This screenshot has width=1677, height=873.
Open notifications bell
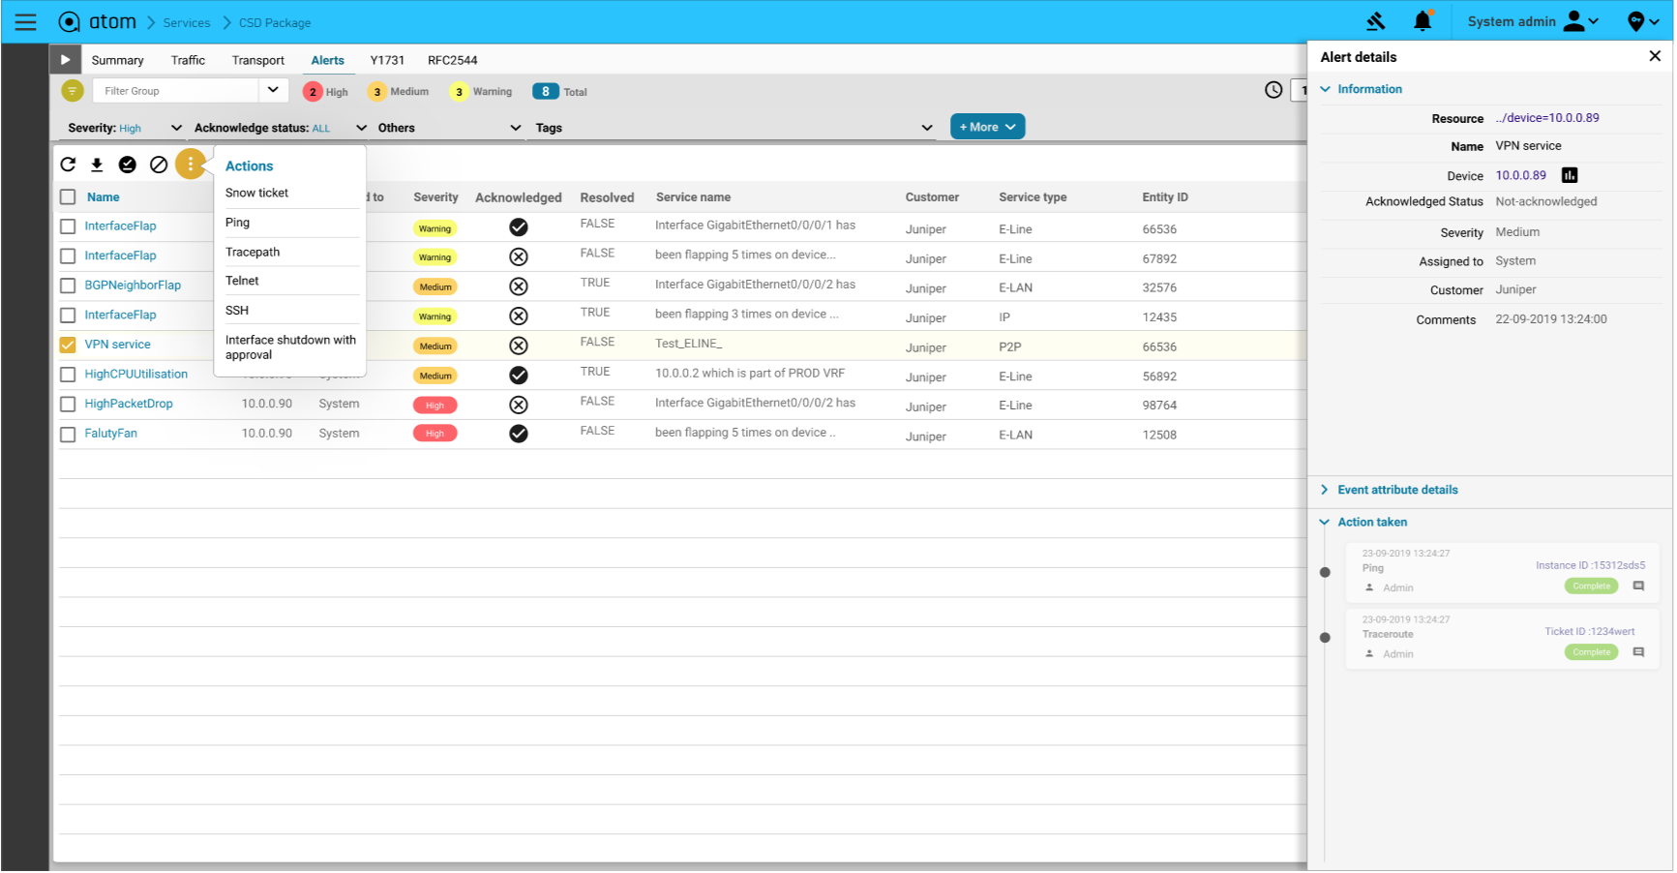[1422, 21]
